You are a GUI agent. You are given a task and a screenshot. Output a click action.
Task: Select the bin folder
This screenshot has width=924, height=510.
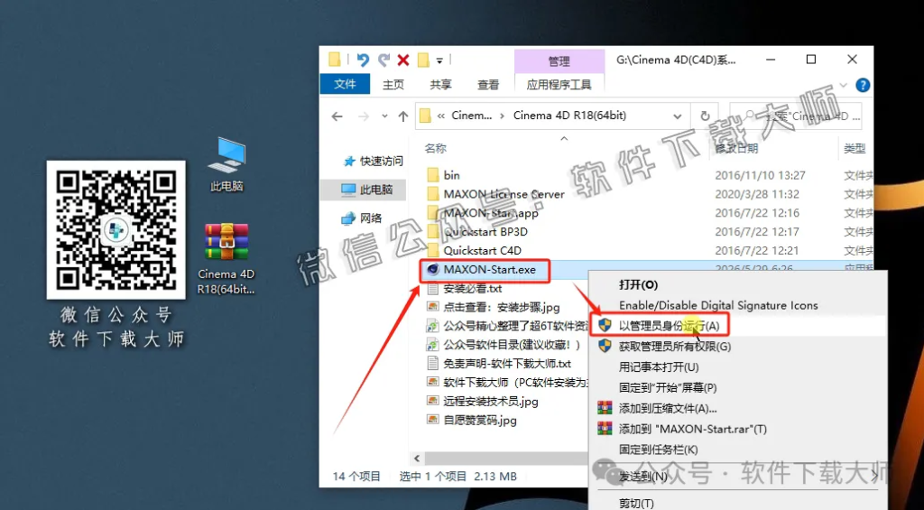[x=444, y=175]
